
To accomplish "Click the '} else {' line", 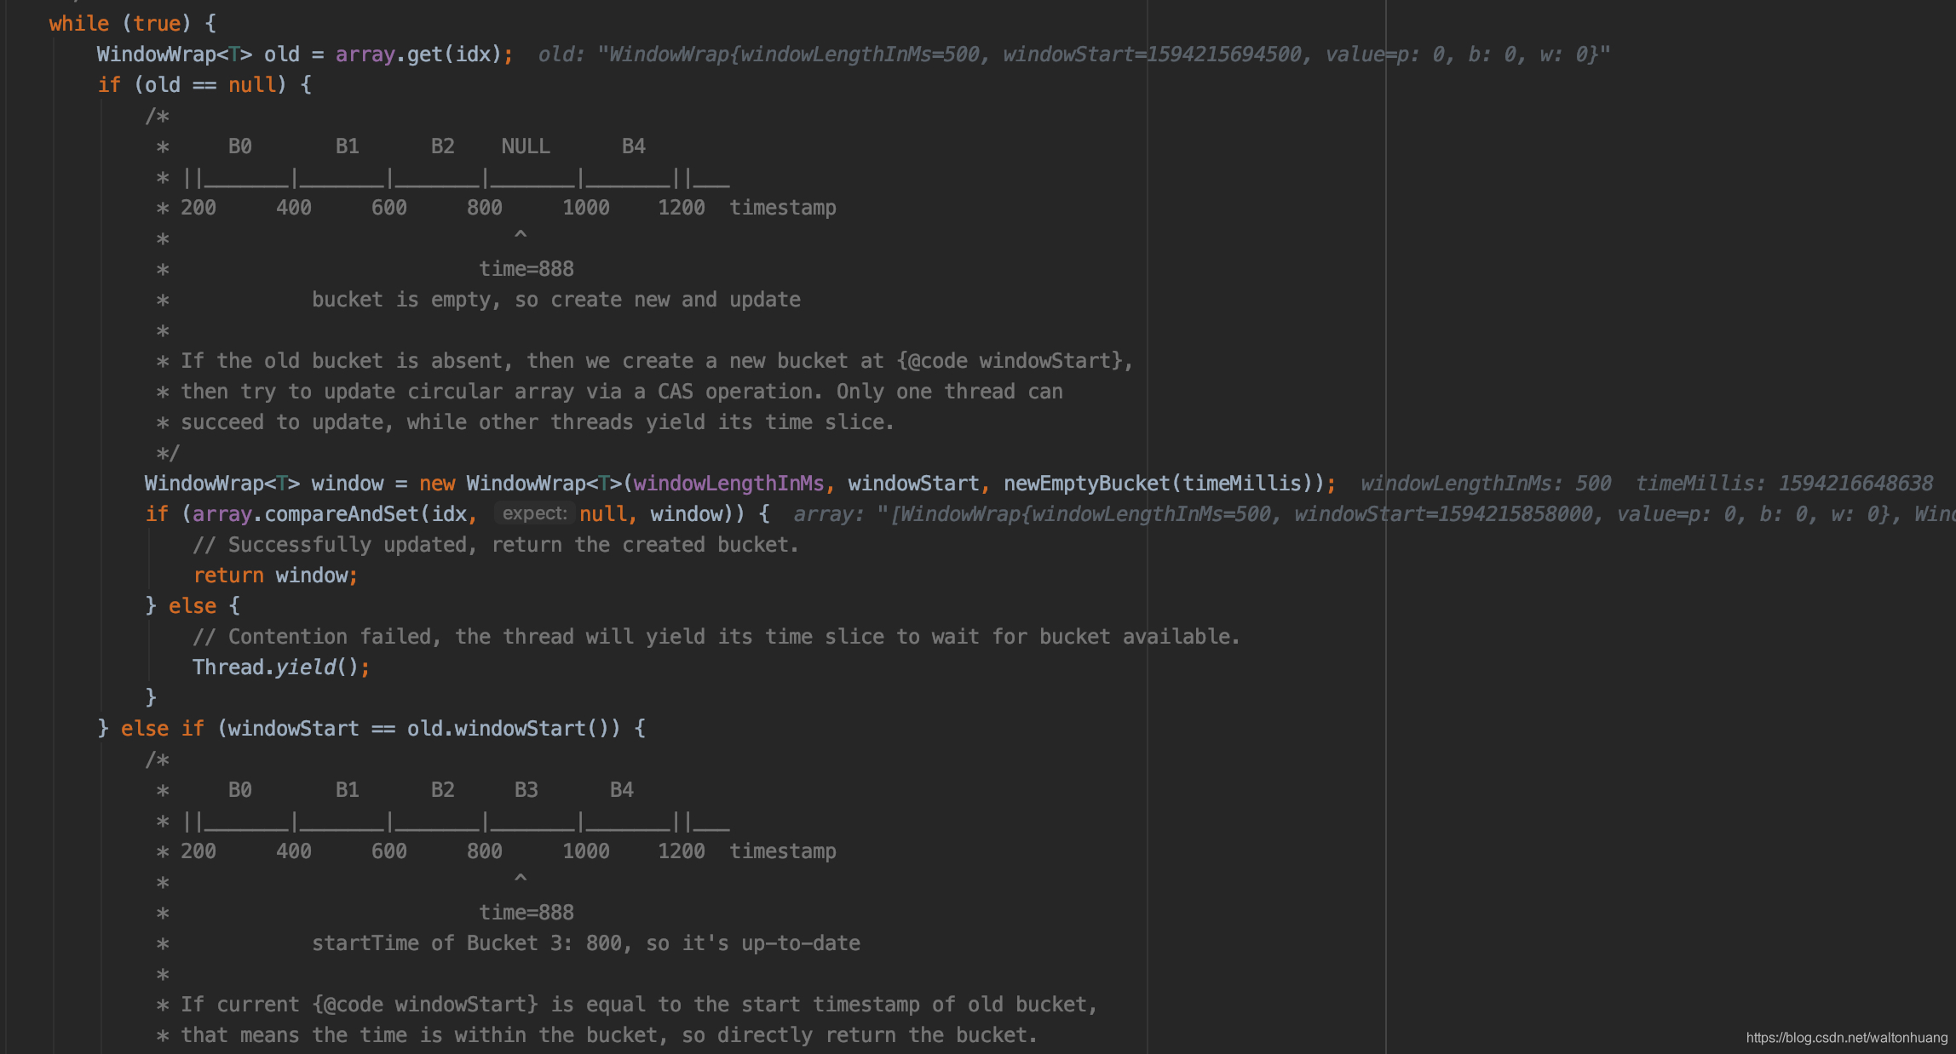I will point(193,606).
